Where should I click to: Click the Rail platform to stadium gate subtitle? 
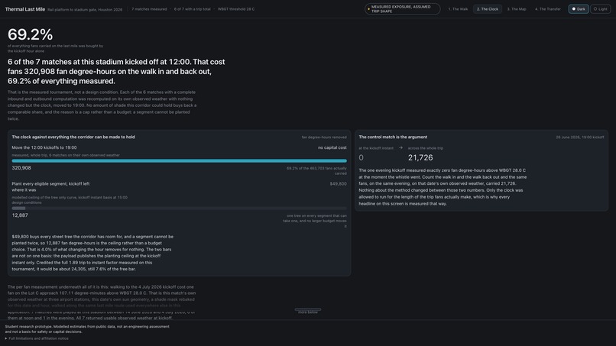click(85, 9)
